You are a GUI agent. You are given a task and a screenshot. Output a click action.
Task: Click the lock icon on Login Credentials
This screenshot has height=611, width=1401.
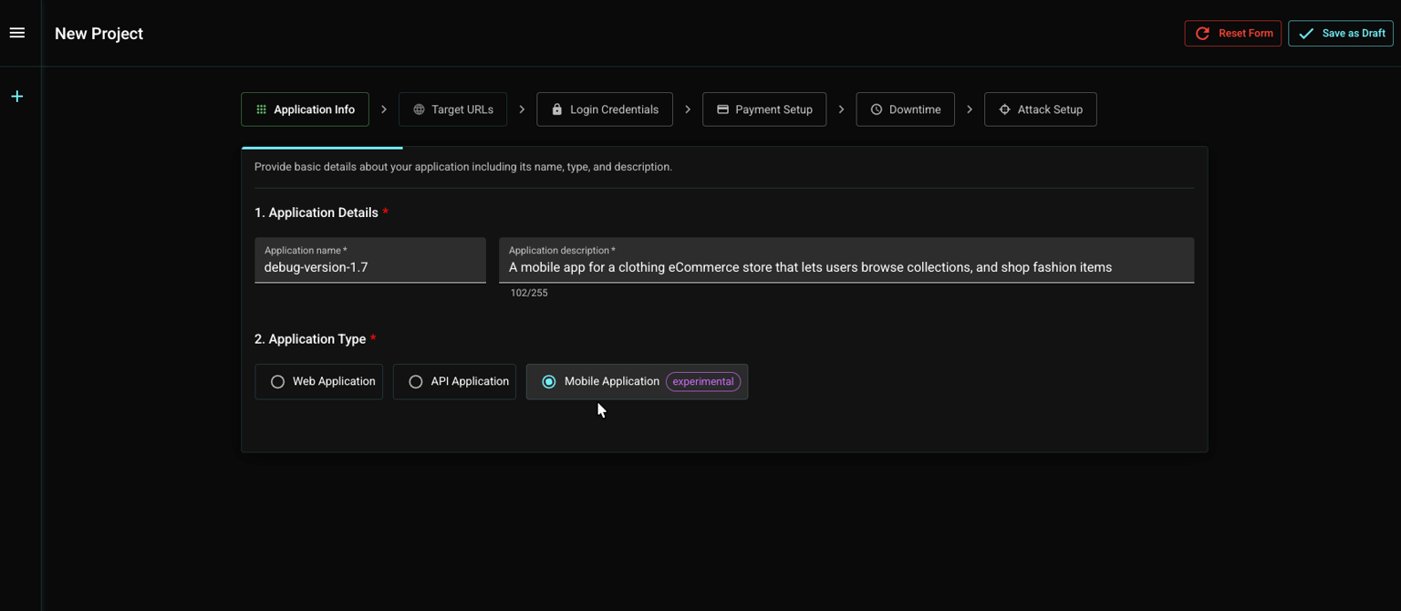click(x=557, y=109)
